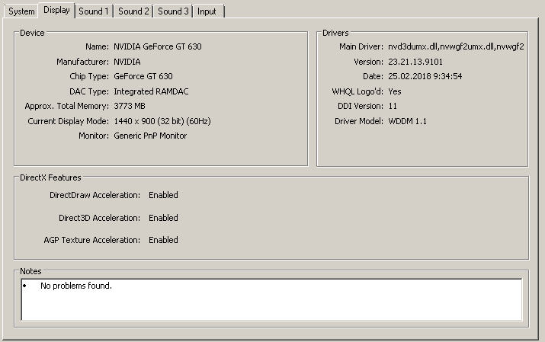Switch to the System tab
This screenshot has width=545, height=342.
pyautogui.click(x=21, y=11)
